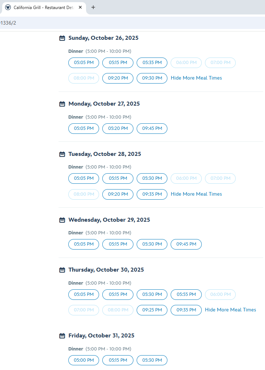Image resolution: width=265 pixels, height=370 pixels.
Task: Close the California Grill browser tab
Action: click(80, 7)
